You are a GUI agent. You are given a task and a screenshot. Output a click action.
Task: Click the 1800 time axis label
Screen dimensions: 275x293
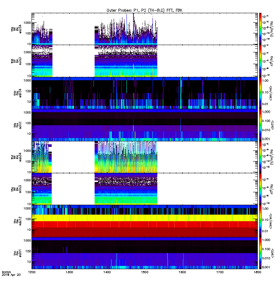(x=257, y=272)
